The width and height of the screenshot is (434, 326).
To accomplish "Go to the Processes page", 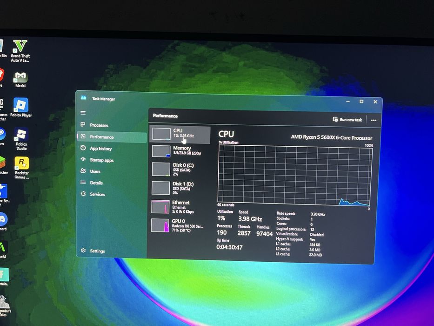I will tap(112, 125).
